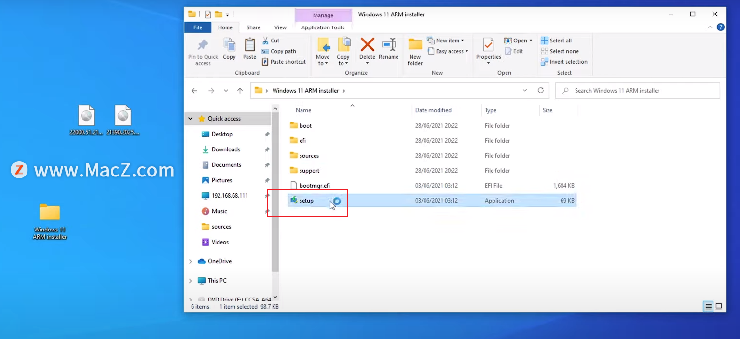Switch to the Home tab
This screenshot has width=740, height=339.
[225, 27]
